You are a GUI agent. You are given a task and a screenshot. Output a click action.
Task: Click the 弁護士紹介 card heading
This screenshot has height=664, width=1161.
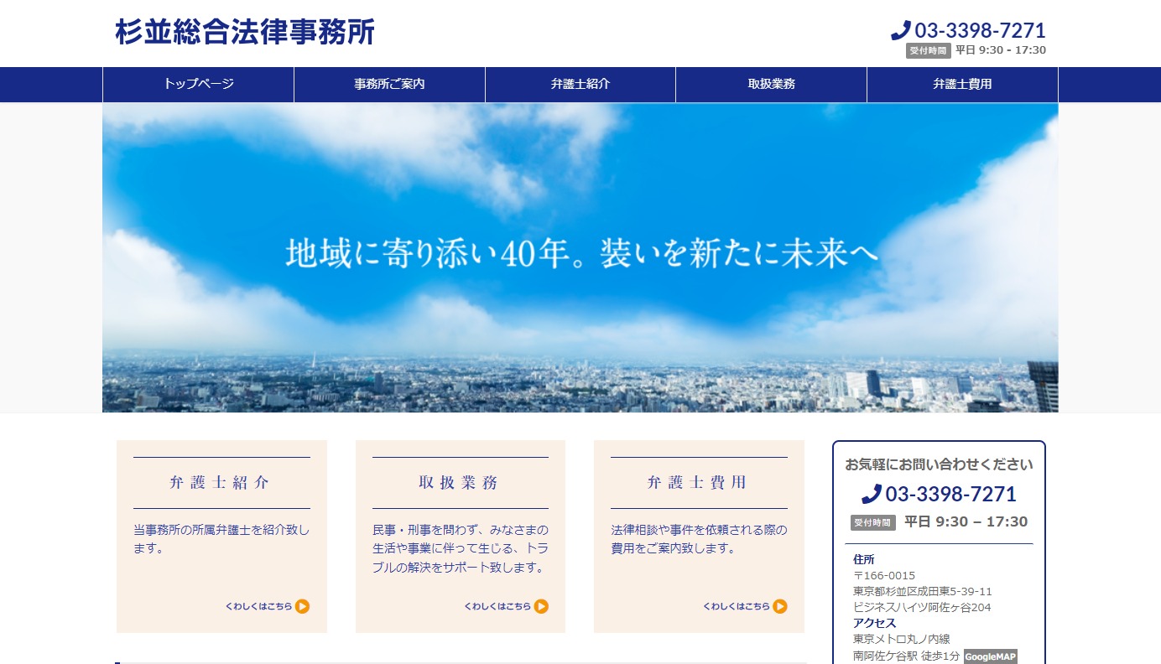(221, 483)
